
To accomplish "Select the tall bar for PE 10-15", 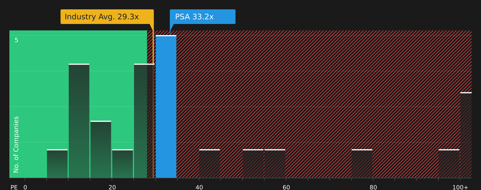I will pos(79,121).
